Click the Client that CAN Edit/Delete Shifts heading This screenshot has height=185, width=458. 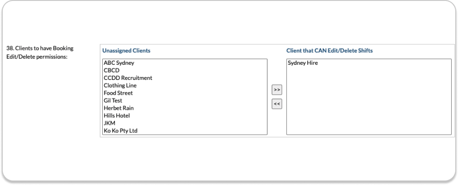[x=329, y=51]
